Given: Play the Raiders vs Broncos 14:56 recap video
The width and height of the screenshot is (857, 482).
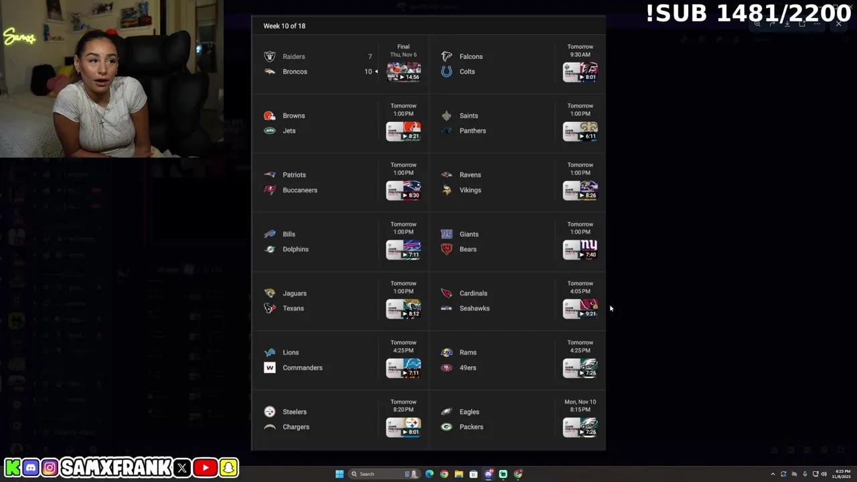Looking at the screenshot, I should point(404,72).
